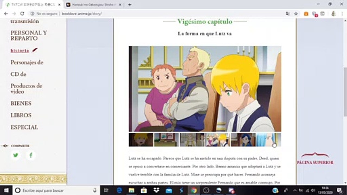Screen dimensions: 347x195
Task: Open the Google Translate icon in address bar
Action: (288, 14)
